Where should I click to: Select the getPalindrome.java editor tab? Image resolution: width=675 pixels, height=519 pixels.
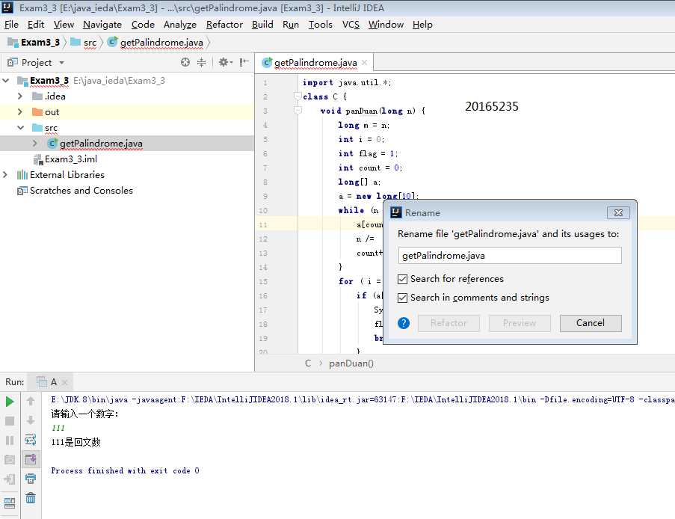coord(315,63)
